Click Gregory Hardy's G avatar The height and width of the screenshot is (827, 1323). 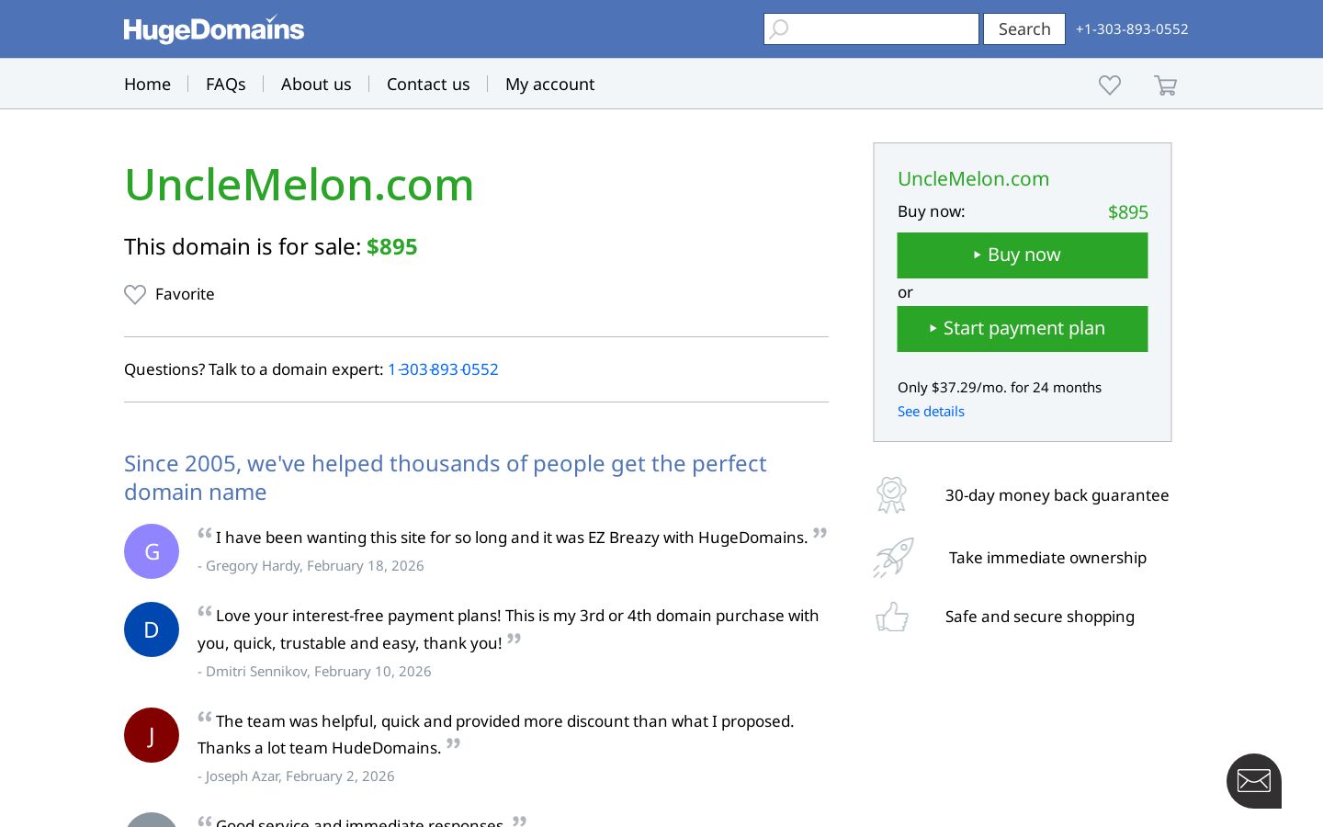(x=152, y=551)
